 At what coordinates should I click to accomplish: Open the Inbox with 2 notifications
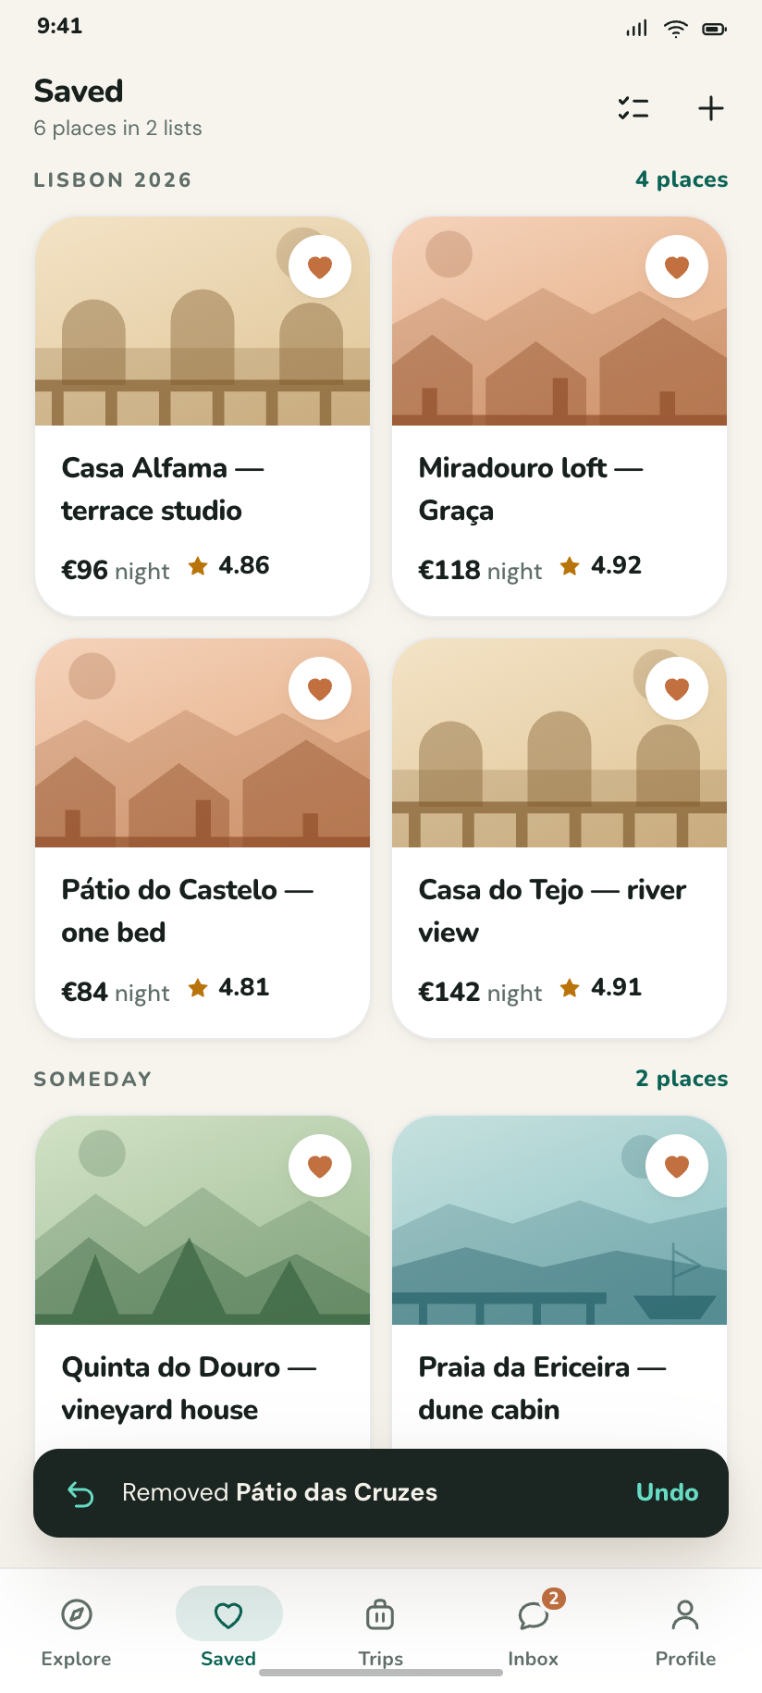(x=534, y=1633)
